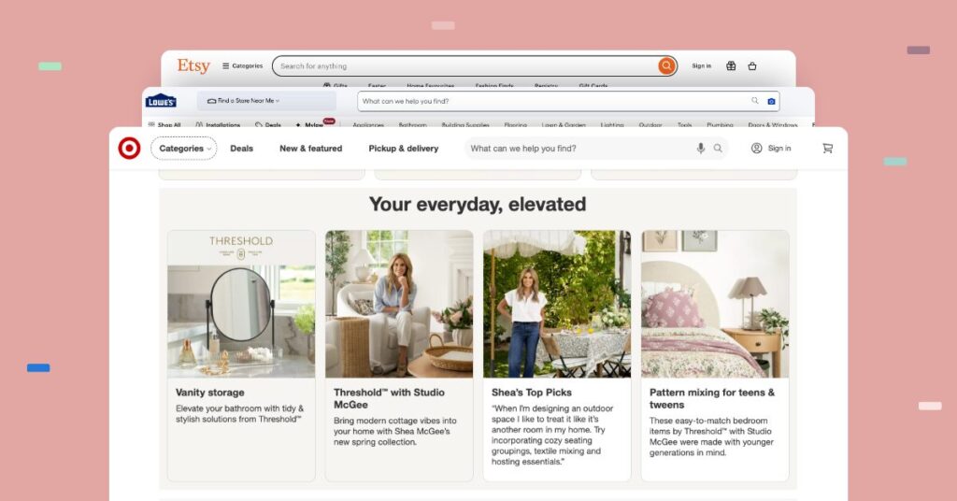The height and width of the screenshot is (501, 957).
Task: Open the Etsy Categories menu
Action: pos(242,66)
